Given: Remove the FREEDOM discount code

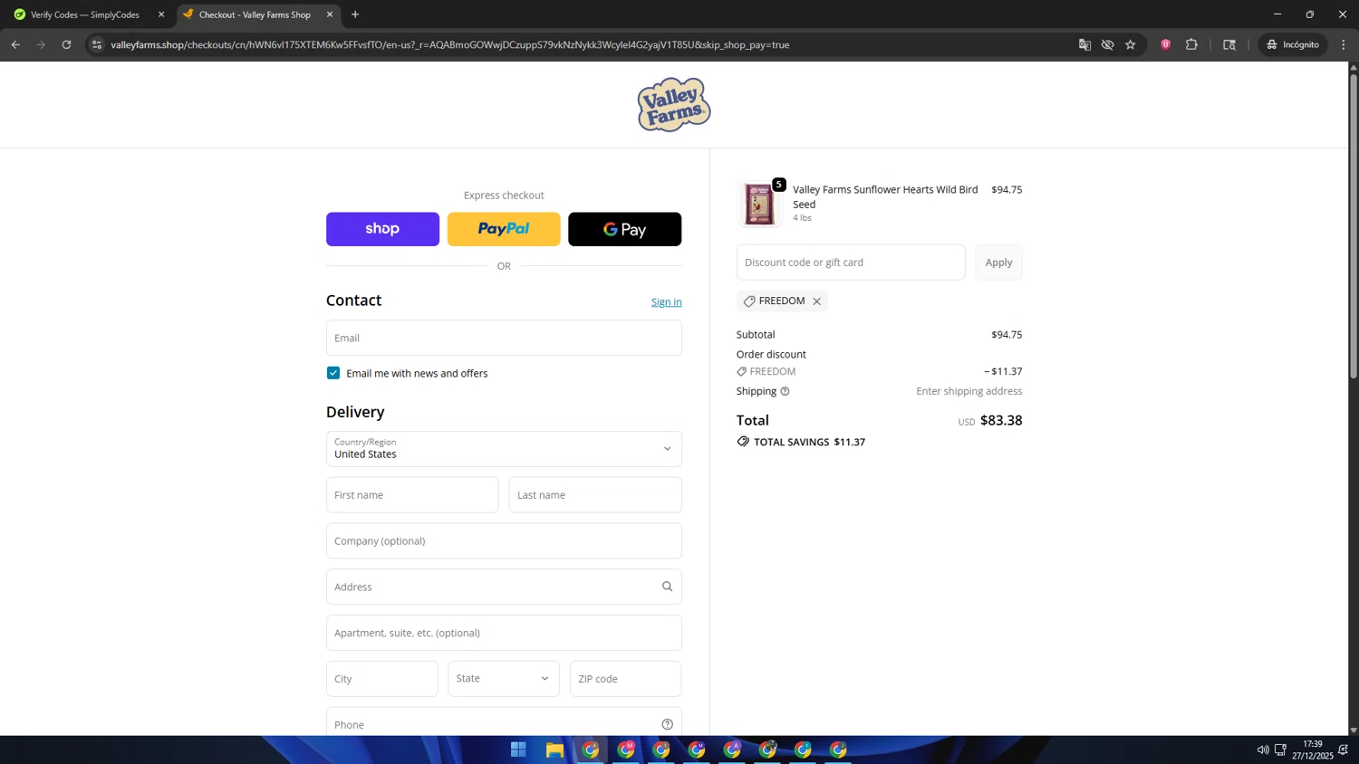Looking at the screenshot, I should pyautogui.click(x=816, y=301).
